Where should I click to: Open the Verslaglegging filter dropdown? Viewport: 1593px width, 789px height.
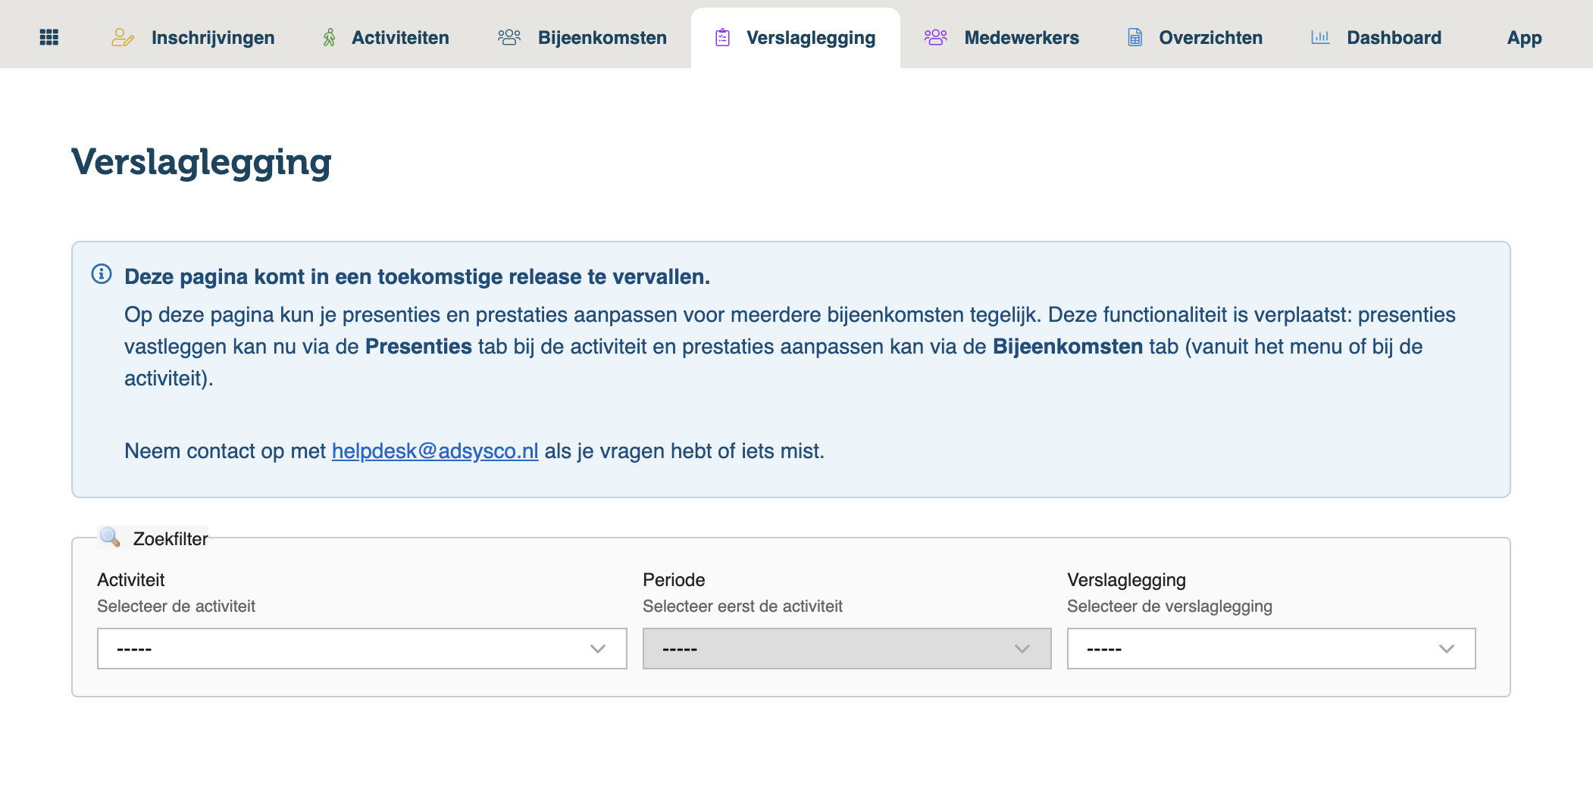(1271, 648)
